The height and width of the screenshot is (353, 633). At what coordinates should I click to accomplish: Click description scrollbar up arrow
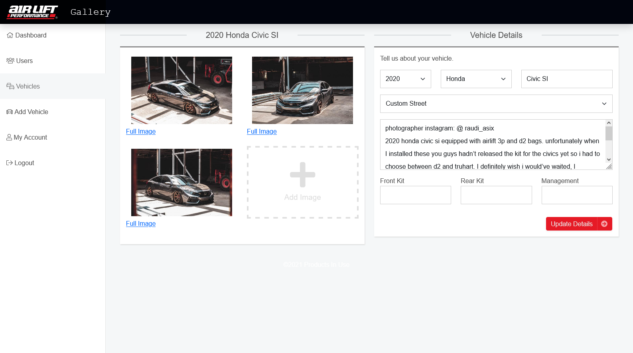(x=609, y=123)
